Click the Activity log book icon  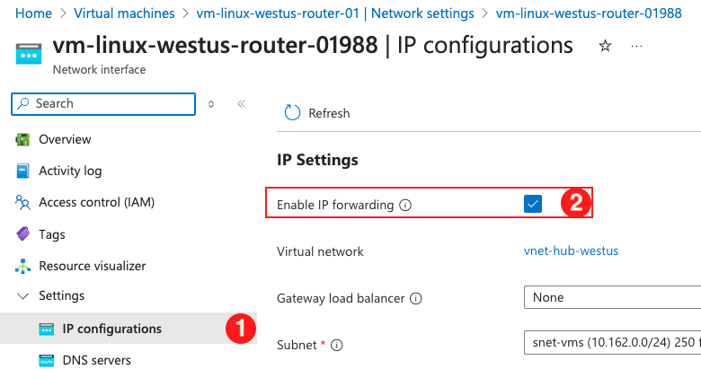pyautogui.click(x=22, y=171)
